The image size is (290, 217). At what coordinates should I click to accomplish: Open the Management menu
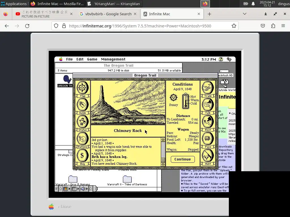click(113, 59)
